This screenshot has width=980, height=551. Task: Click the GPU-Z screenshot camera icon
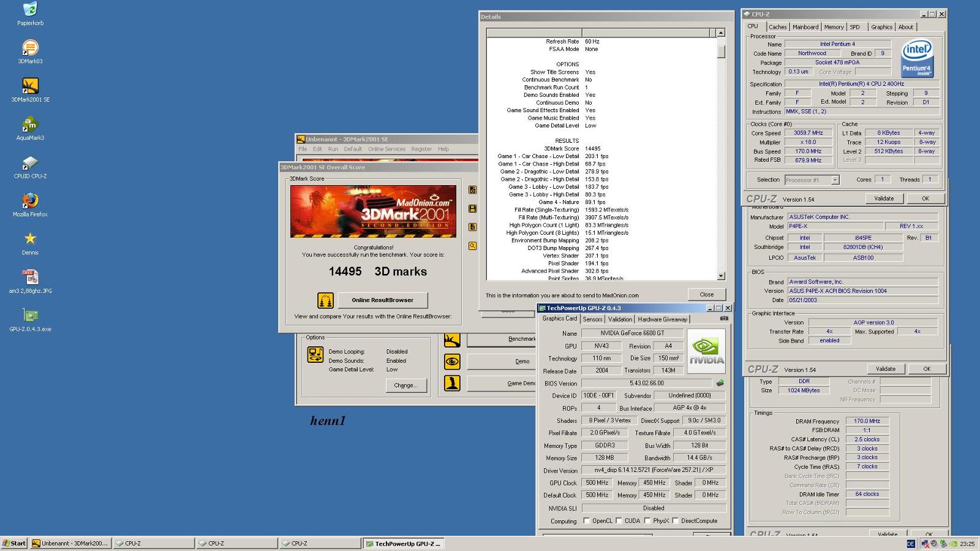(x=724, y=319)
